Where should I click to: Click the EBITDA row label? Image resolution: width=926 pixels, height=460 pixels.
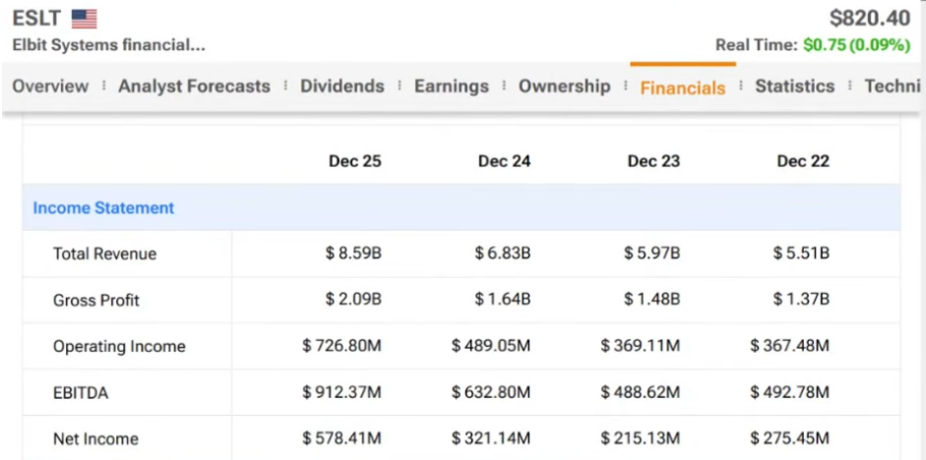tap(81, 393)
